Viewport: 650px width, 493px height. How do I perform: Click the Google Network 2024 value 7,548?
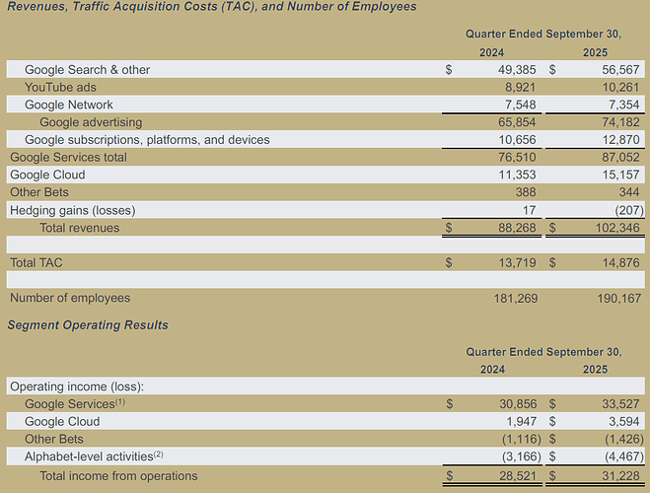[520, 105]
